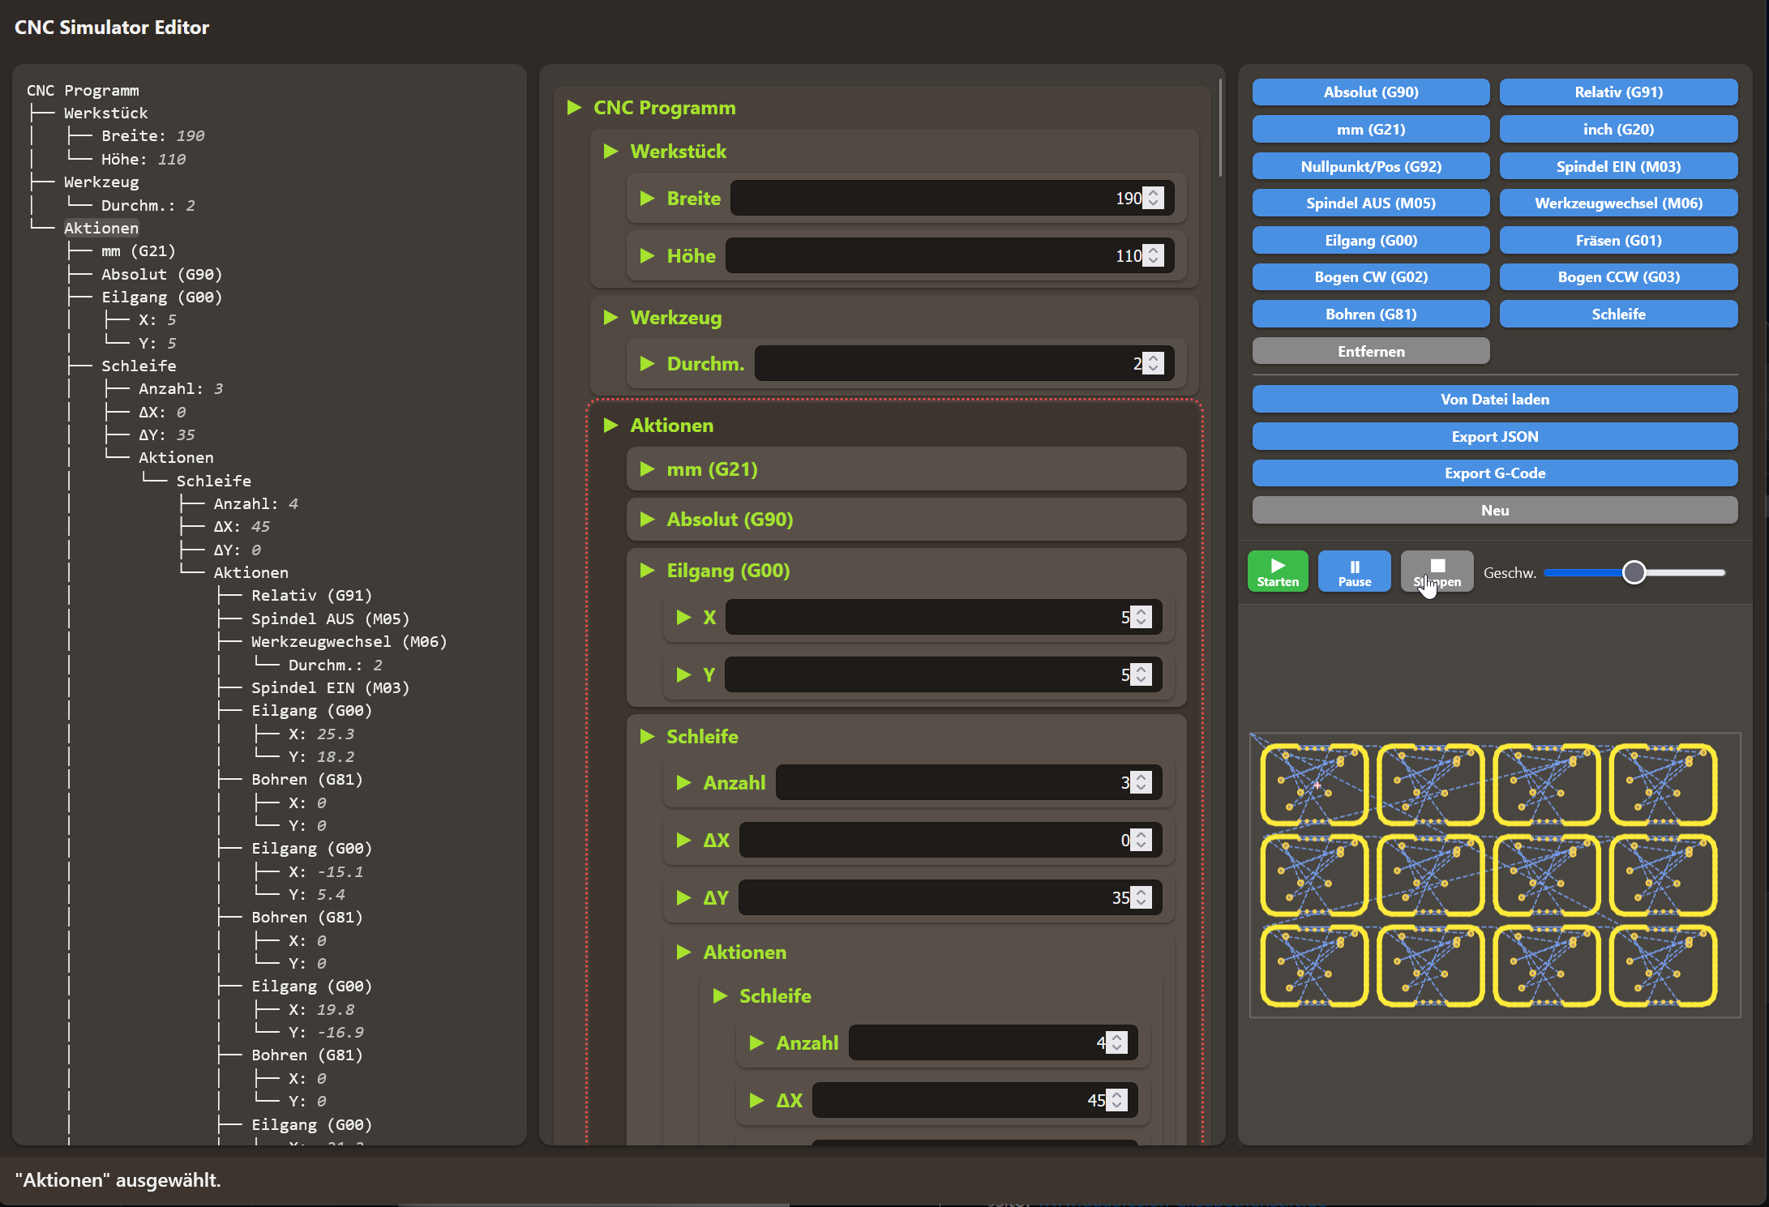
Task: Click the inner loop Anzahl spinner
Action: click(1117, 1042)
